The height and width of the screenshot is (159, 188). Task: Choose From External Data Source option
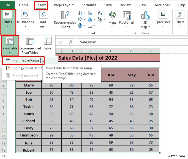23,68
